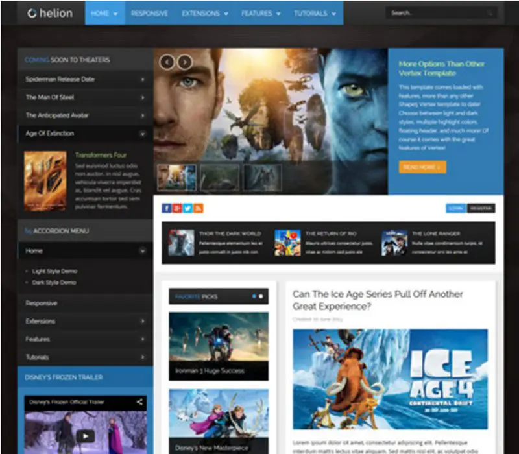
Task: Select first Favorite Picks pagination dot
Action: point(254,296)
